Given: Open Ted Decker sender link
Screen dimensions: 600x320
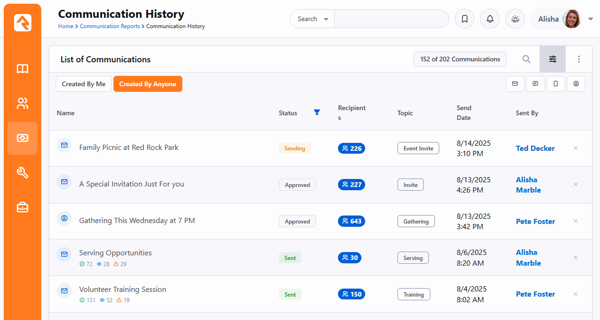Looking at the screenshot, I should 535,148.
